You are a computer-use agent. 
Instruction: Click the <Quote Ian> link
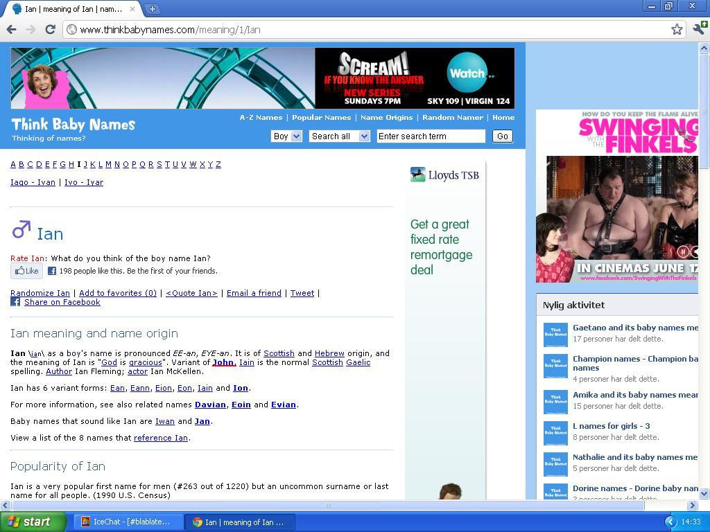191,293
